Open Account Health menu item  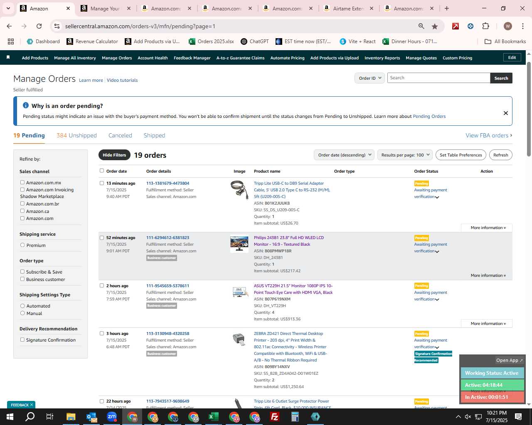153,58
